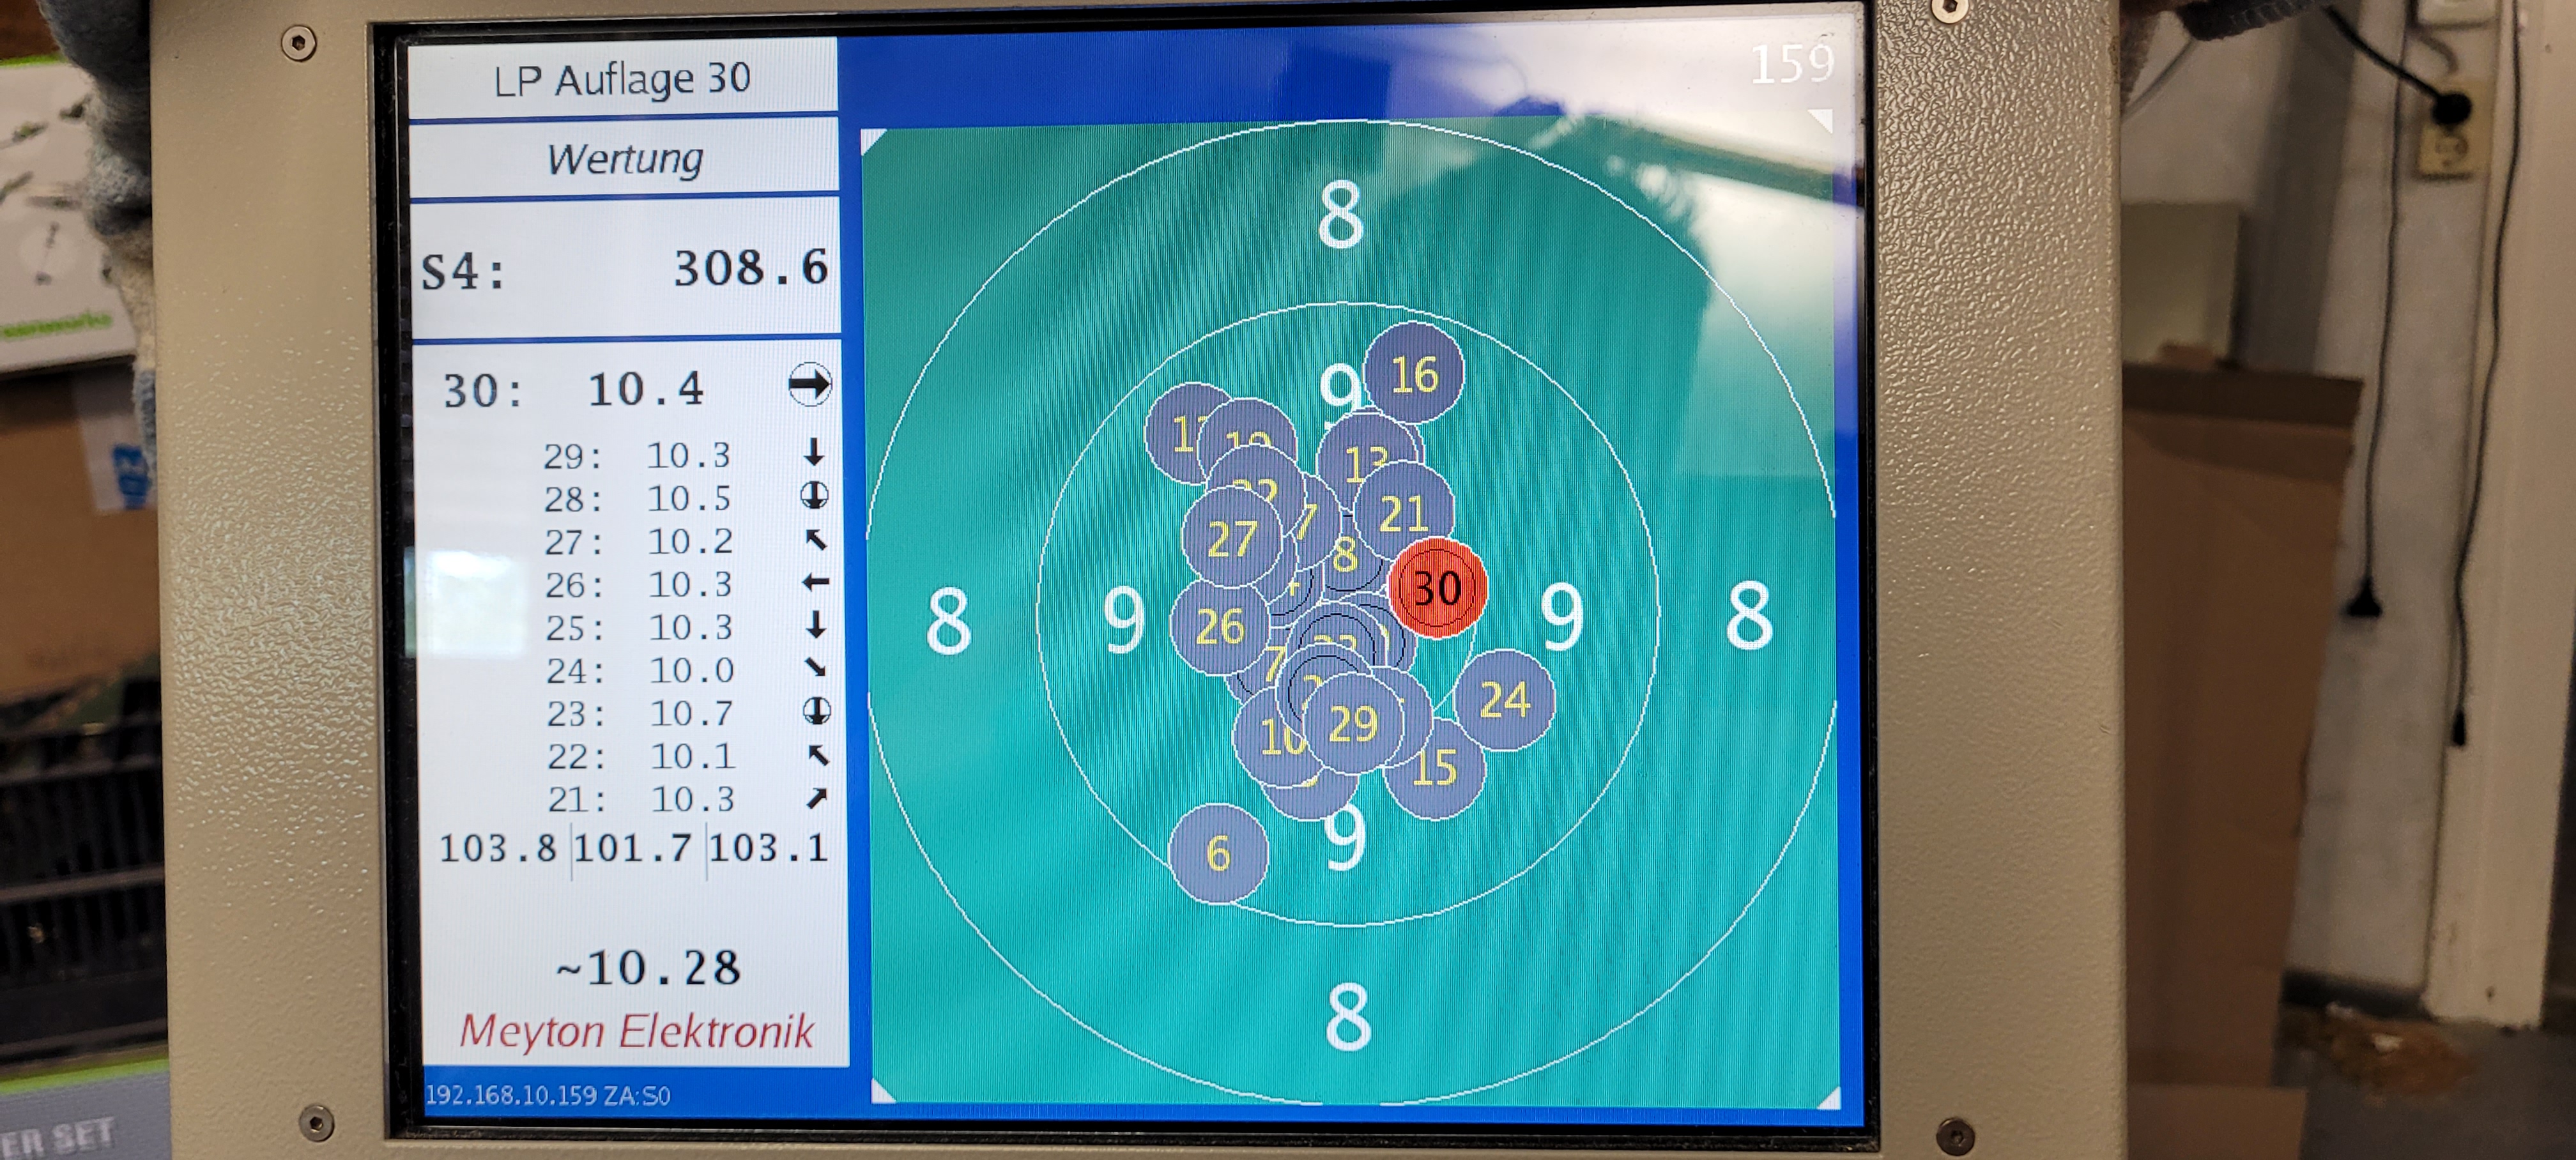Click the average value ~10.28
Image resolution: width=2576 pixels, height=1160 pixels.
(648, 967)
